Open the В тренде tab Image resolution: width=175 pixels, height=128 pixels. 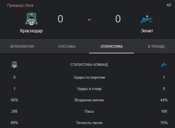pyautogui.click(x=156, y=46)
